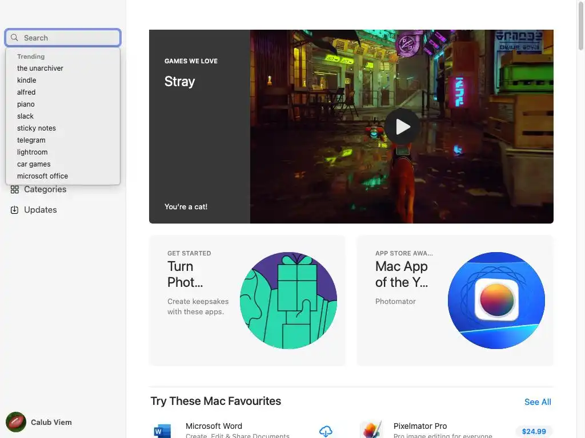
Task: Click the Search input field
Action: coord(63,38)
